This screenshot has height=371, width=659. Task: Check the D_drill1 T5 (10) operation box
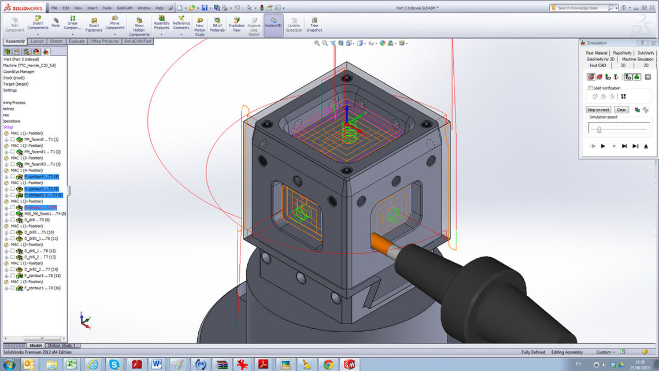tap(13, 232)
